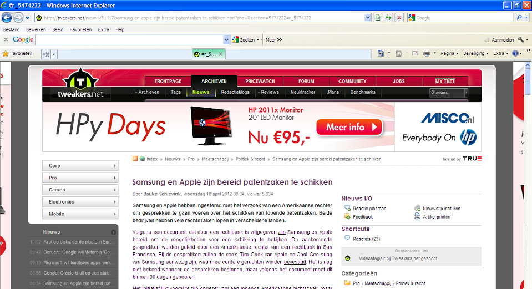Open the Bewerken menu
The height and width of the screenshot is (289, 532).
click(x=36, y=29)
